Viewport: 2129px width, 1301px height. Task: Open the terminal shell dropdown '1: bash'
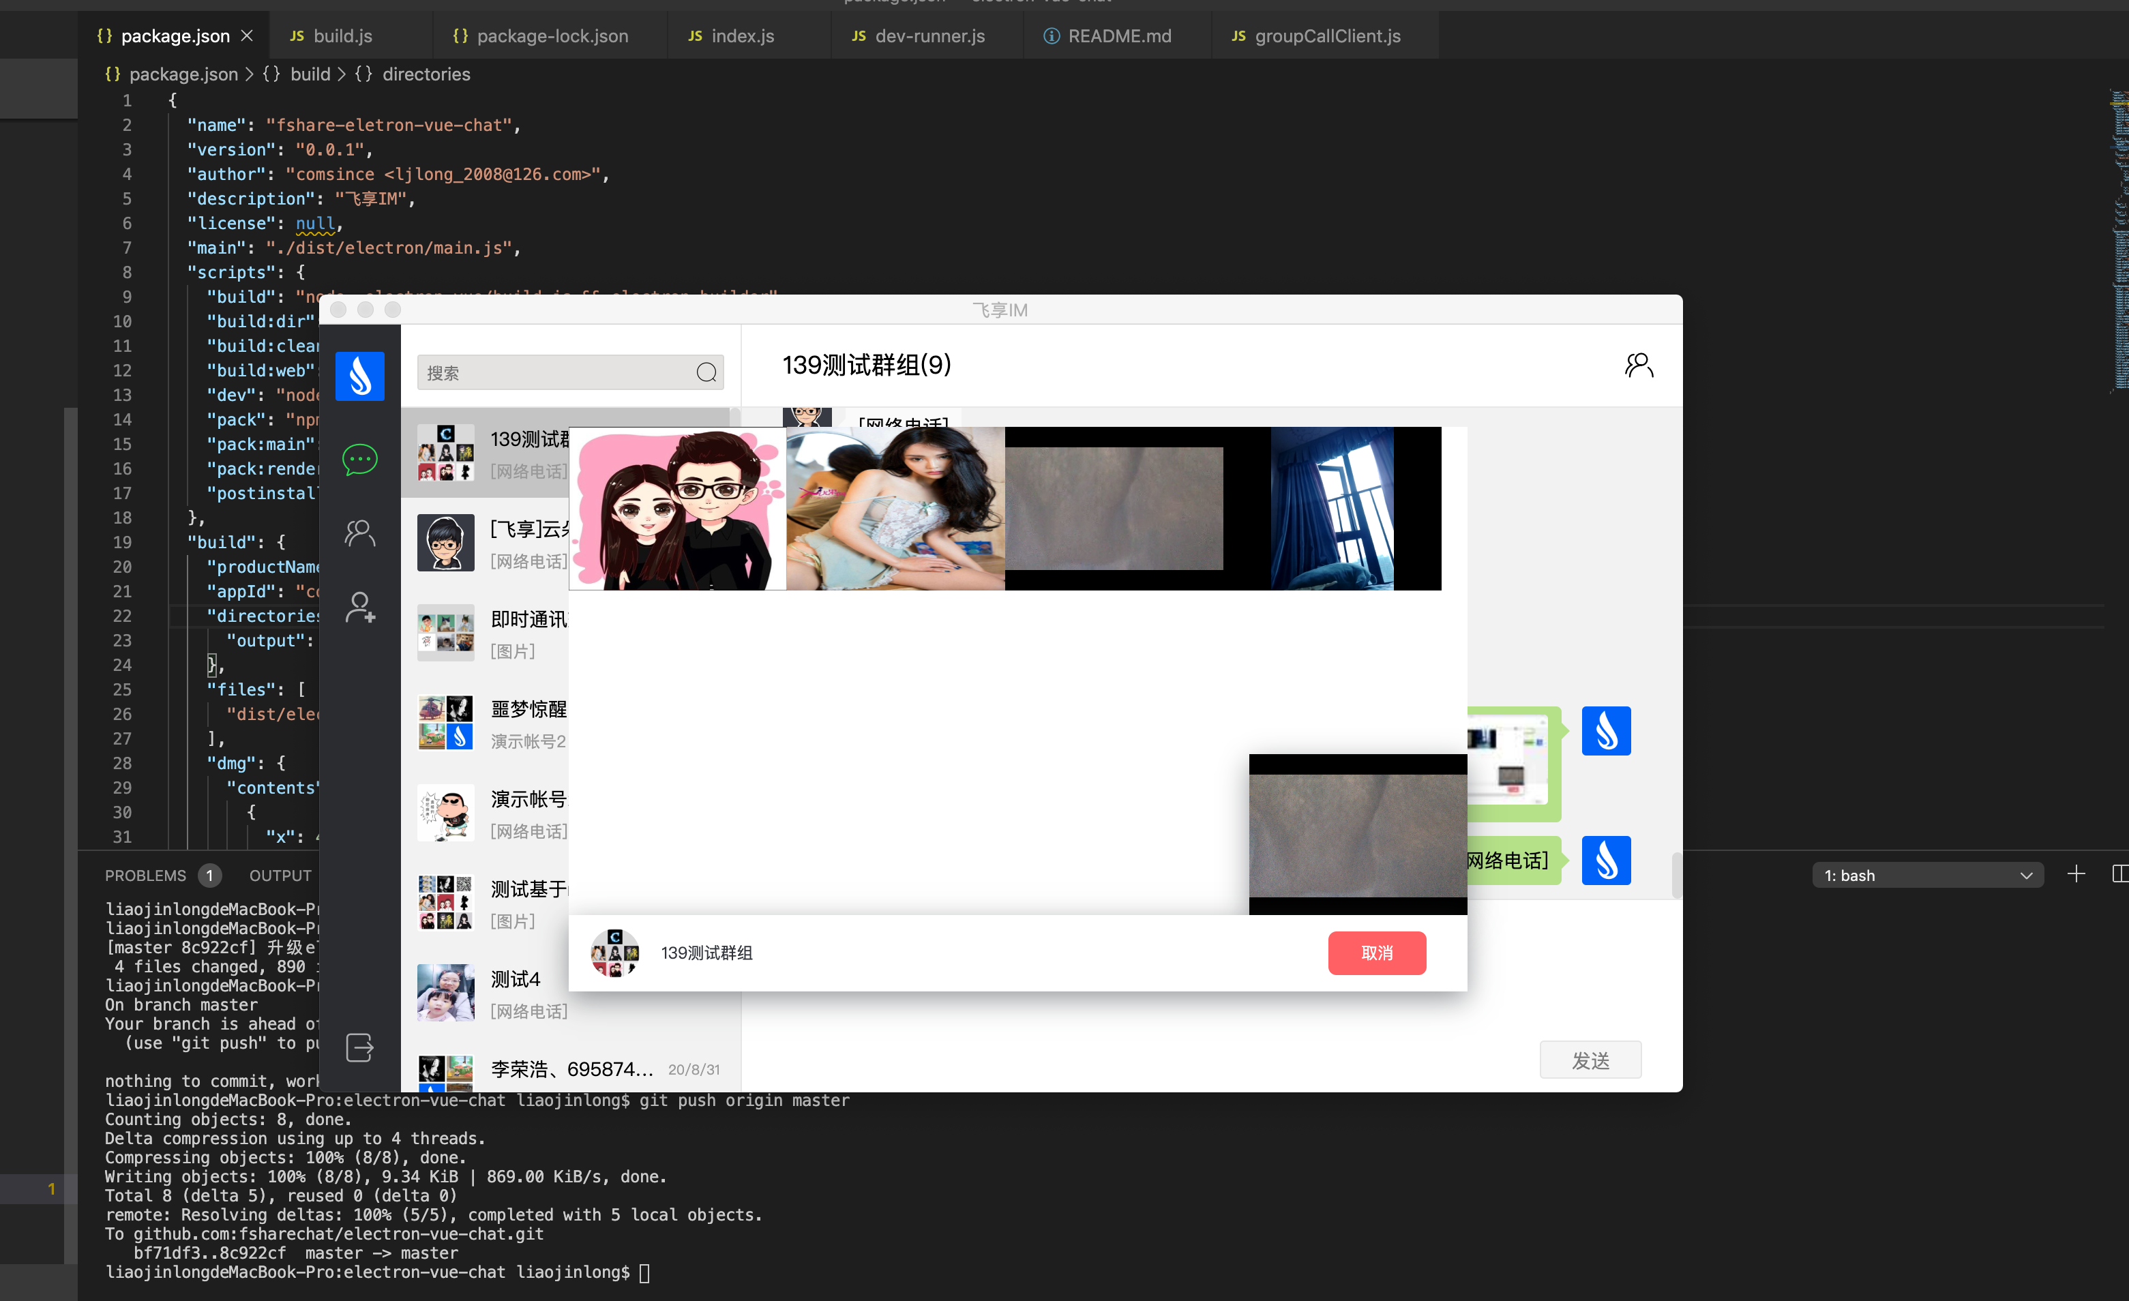[x=1927, y=875]
